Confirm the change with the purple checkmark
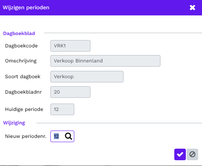This screenshot has height=166, width=202. pyautogui.click(x=180, y=154)
